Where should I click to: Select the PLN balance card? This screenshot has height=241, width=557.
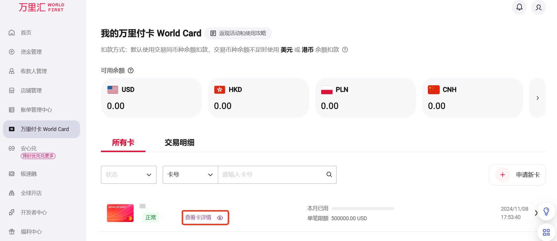coord(365,98)
